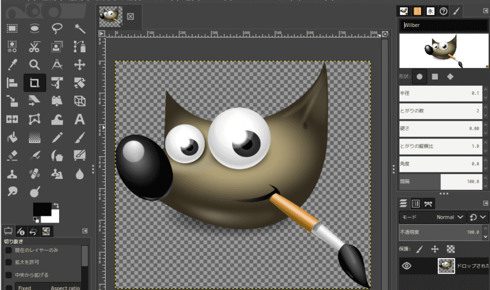Select the Crop tool
Viewport: 490px width, 290px height.
(34, 83)
